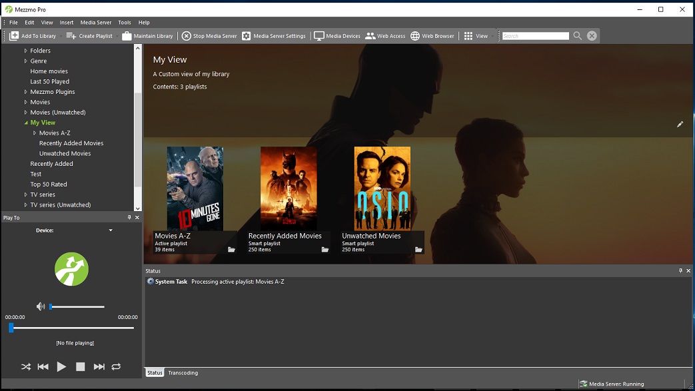695x391 pixels.
Task: Open the Media Server menu
Action: pyautogui.click(x=96, y=22)
